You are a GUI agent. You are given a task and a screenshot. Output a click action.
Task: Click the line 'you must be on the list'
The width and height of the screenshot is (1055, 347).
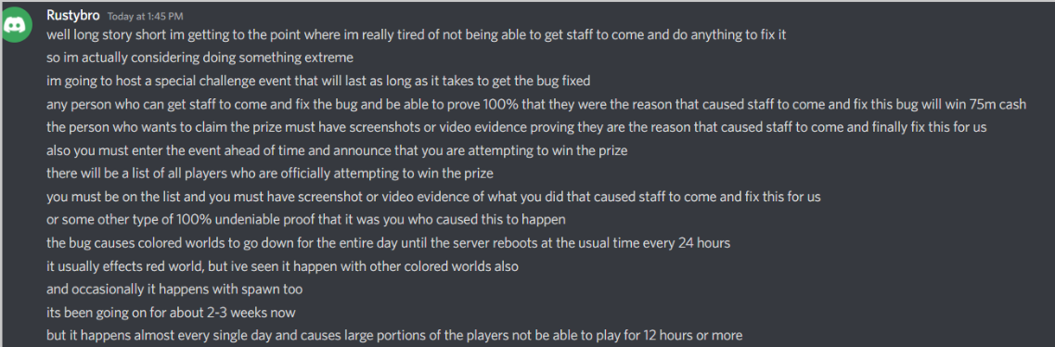[433, 197]
